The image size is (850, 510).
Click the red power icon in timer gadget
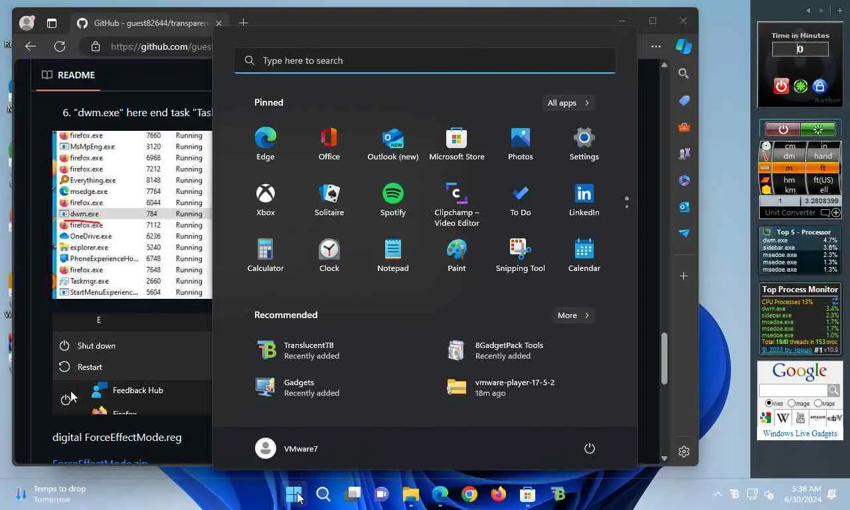[782, 86]
